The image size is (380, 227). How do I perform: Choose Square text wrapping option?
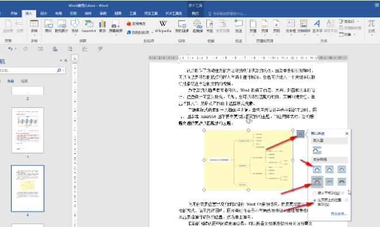point(317,169)
